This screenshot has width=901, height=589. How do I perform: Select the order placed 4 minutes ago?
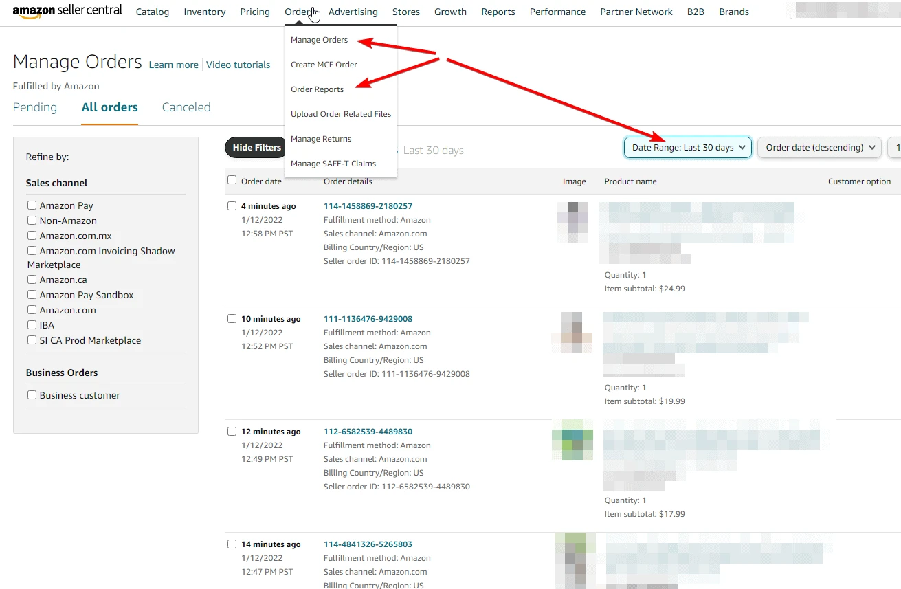[x=232, y=205]
